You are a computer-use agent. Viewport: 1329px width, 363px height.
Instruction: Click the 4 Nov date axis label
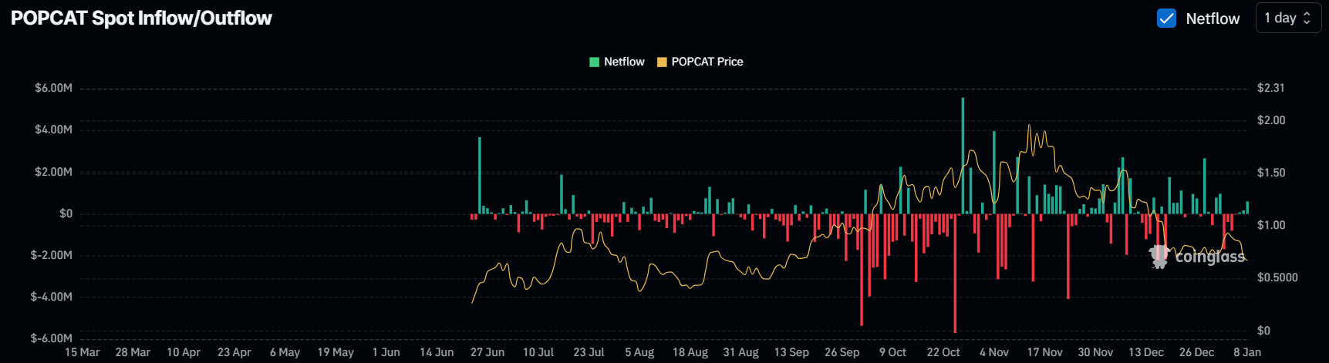994,352
